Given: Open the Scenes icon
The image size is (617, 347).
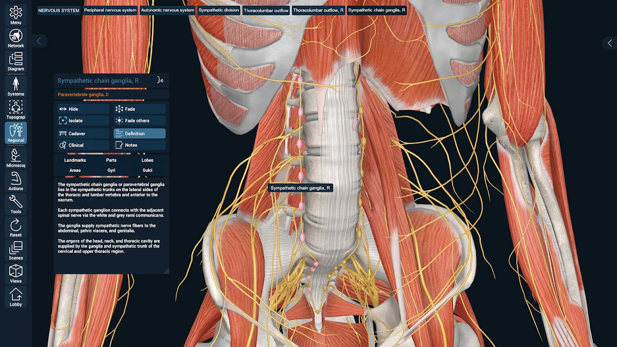Looking at the screenshot, I should pos(16,249).
